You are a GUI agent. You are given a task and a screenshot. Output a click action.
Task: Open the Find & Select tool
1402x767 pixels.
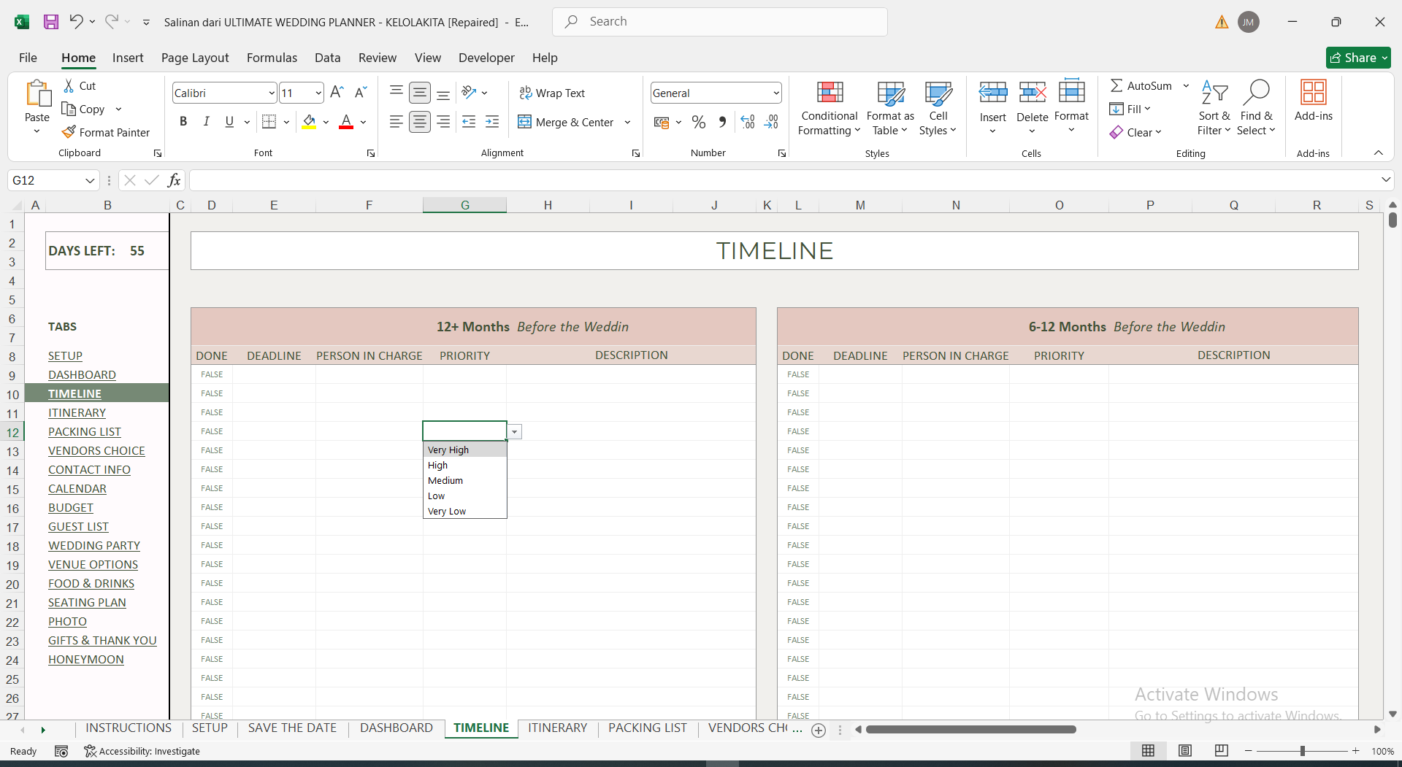point(1256,108)
